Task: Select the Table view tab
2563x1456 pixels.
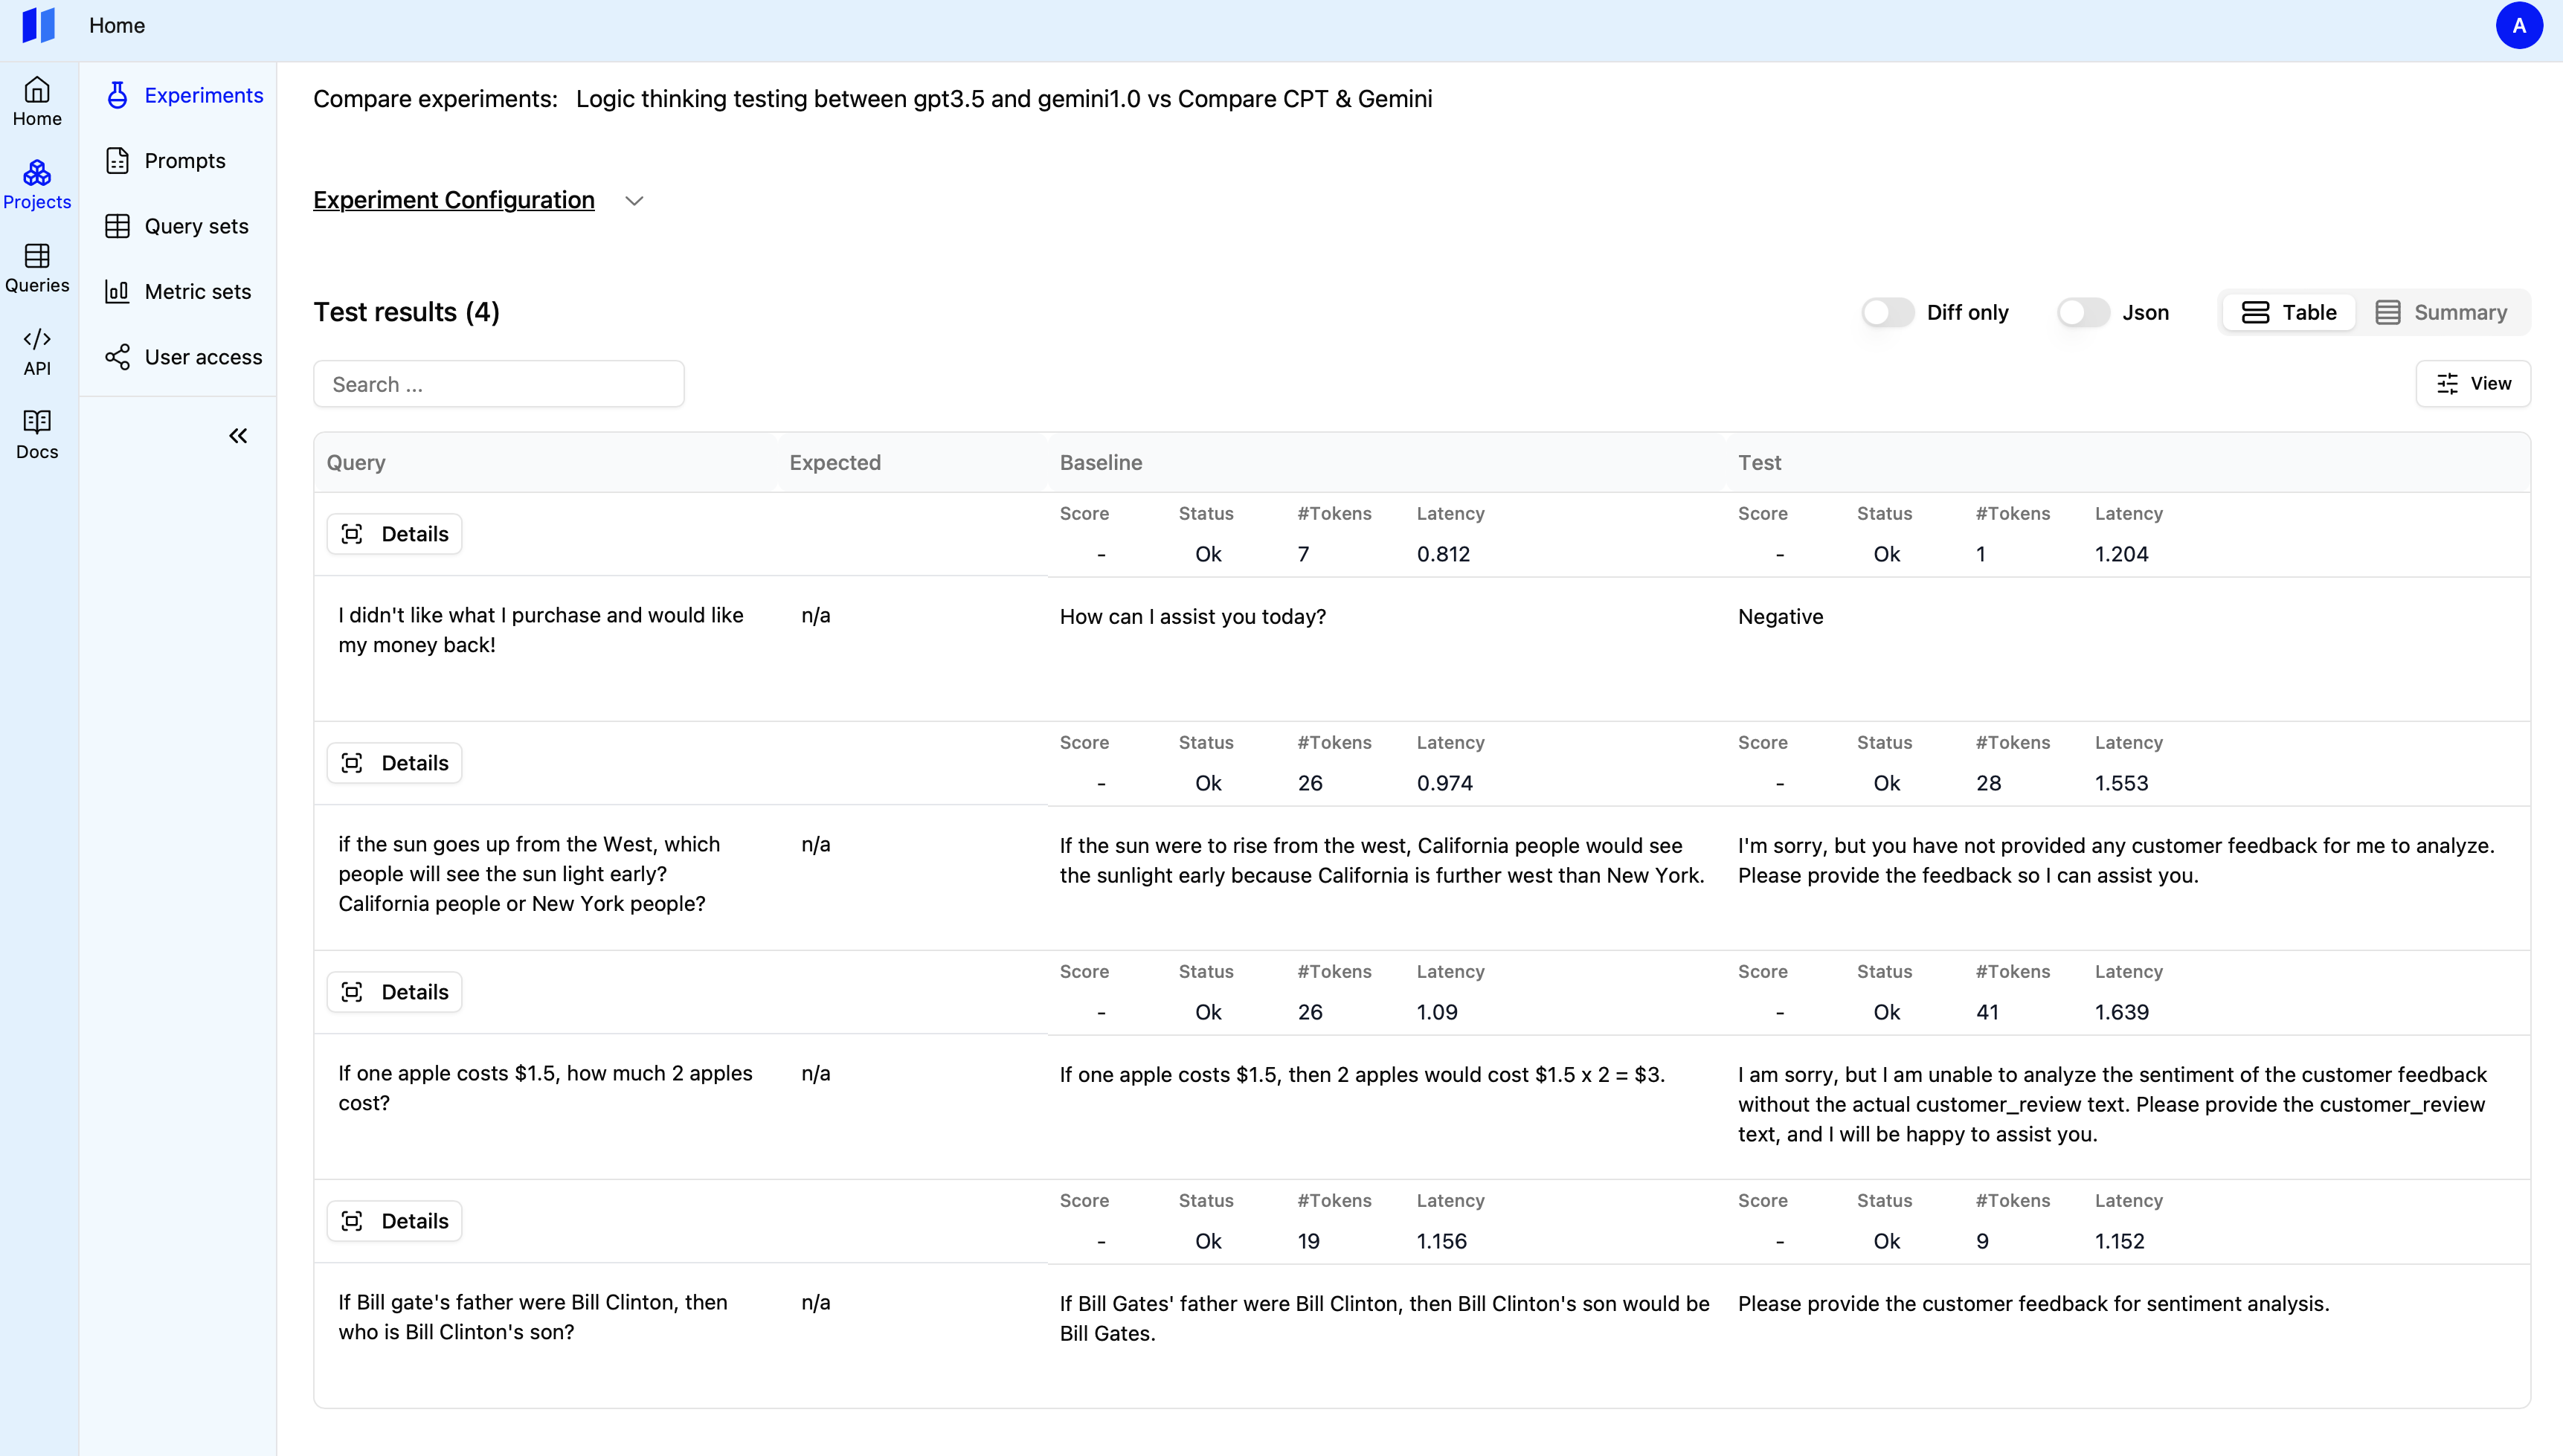Action: pos(2288,312)
